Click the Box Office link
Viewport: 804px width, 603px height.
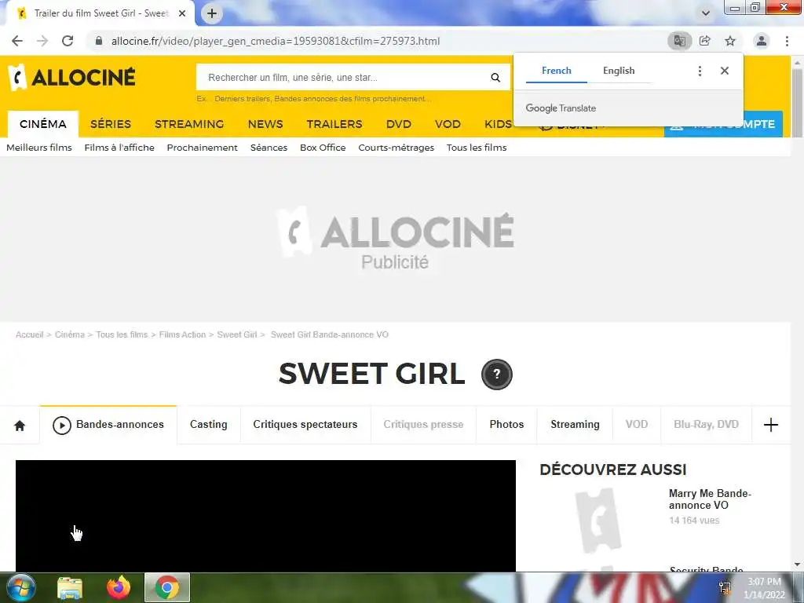click(323, 148)
